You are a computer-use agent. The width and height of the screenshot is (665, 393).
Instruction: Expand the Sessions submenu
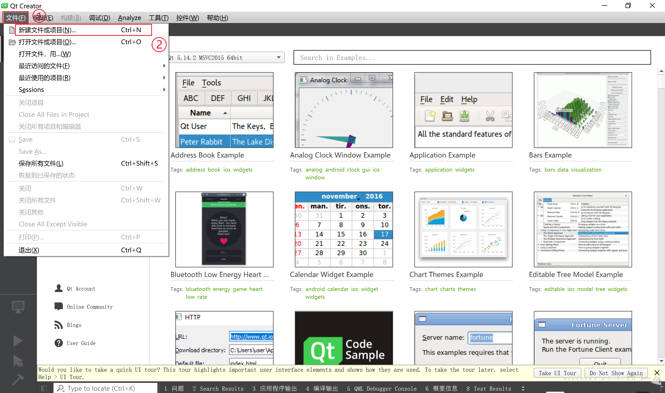86,90
